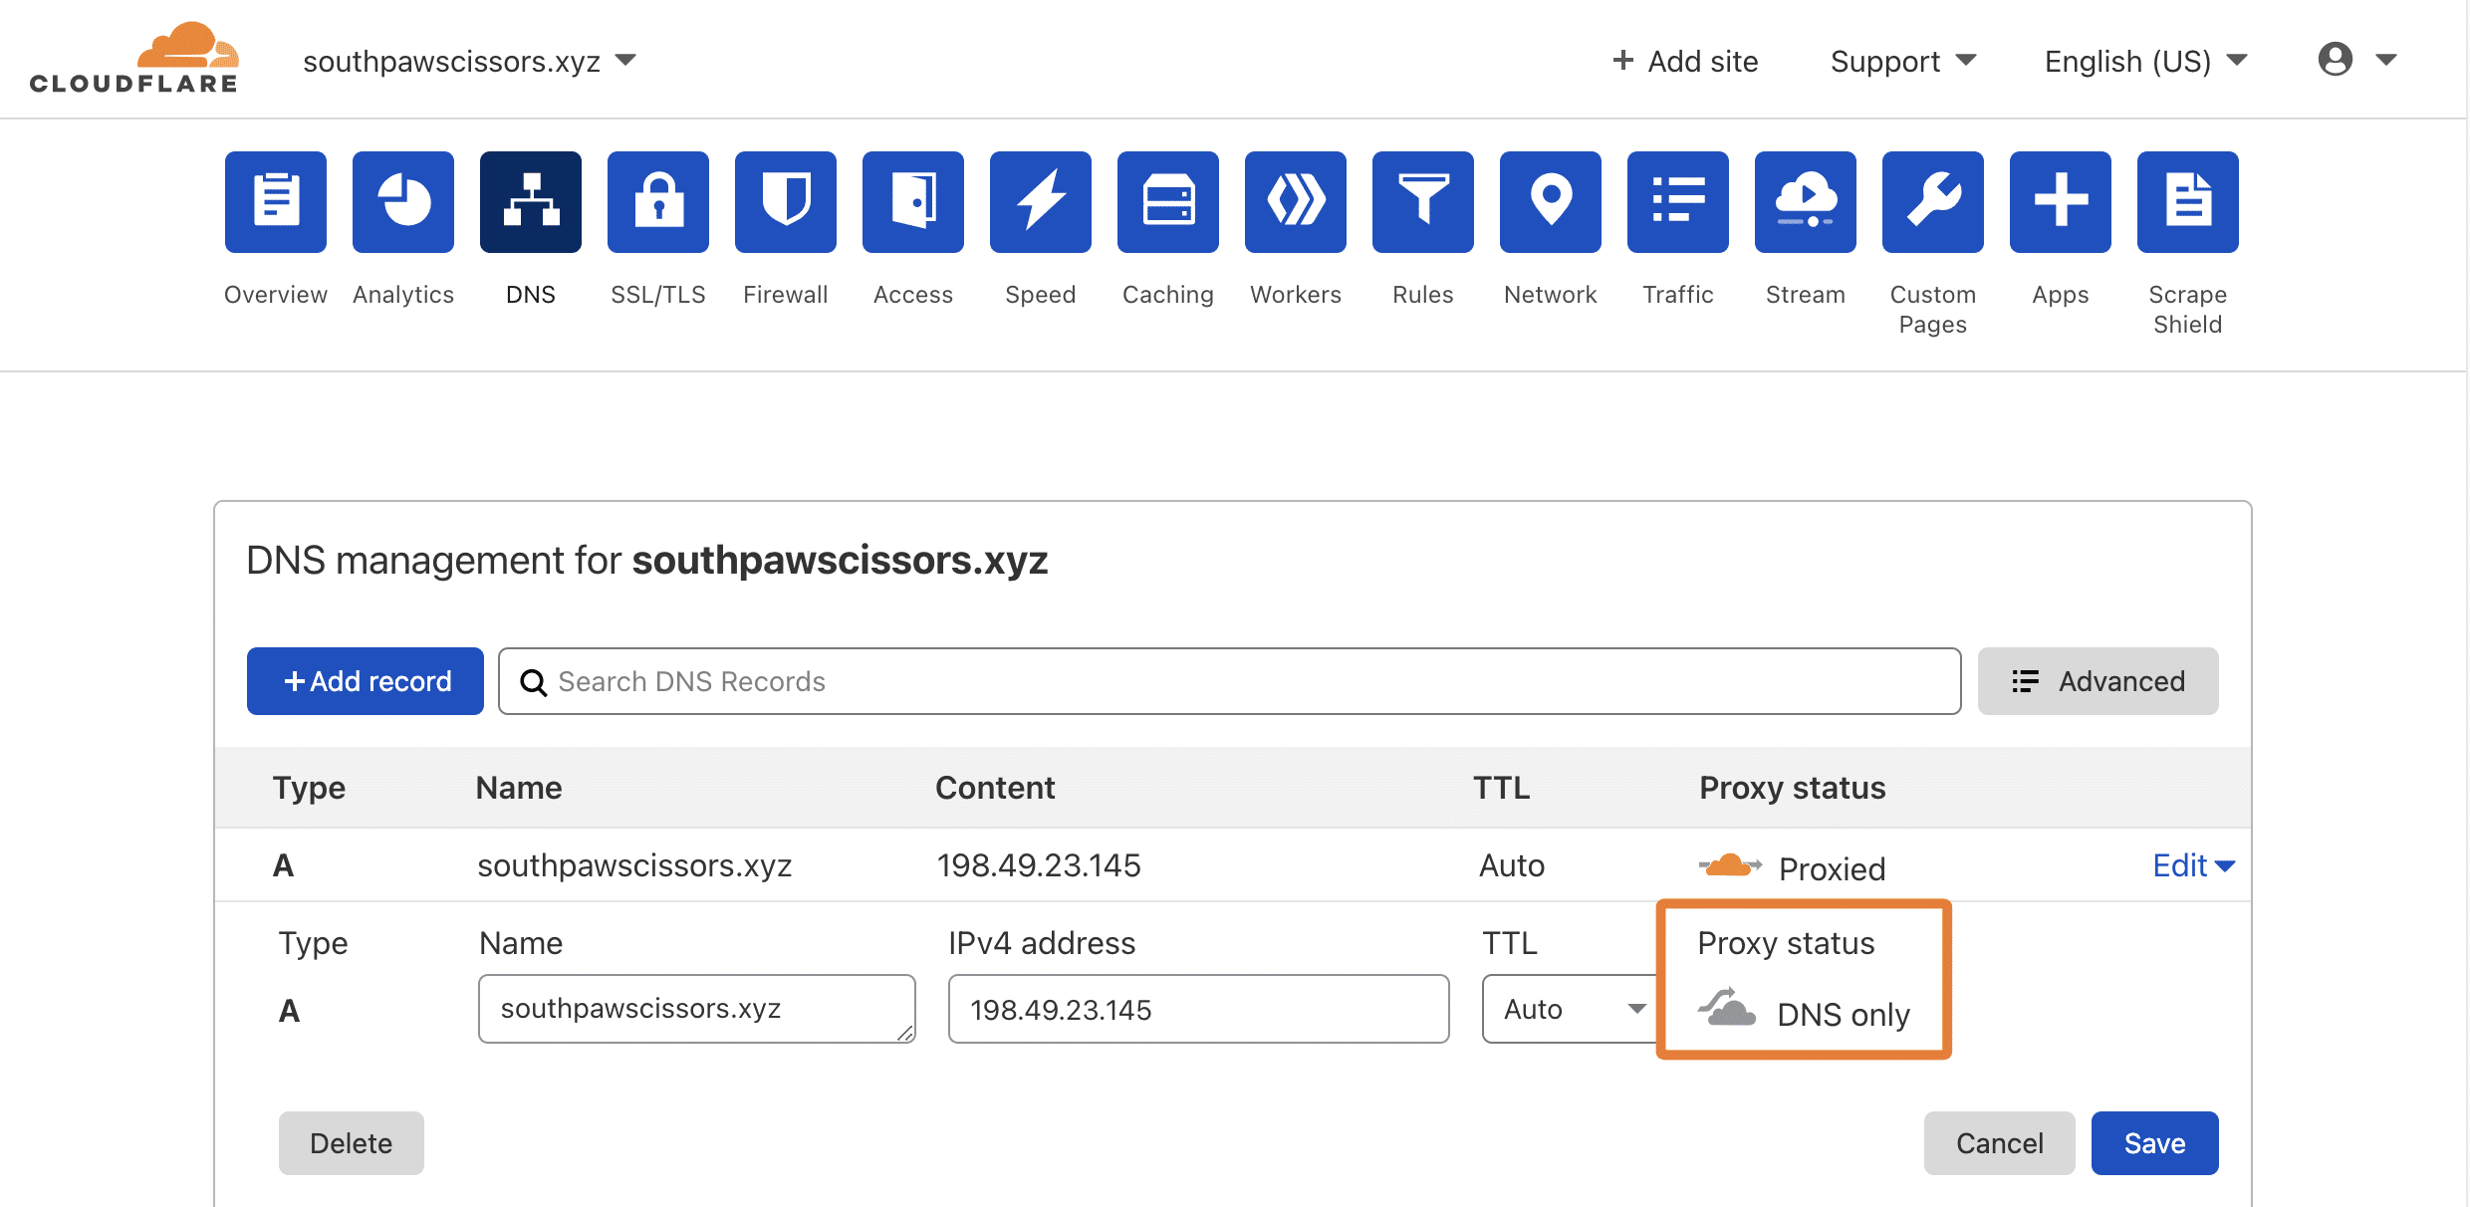Click the IPv4 address input field
The image size is (2470, 1207).
(x=1198, y=1009)
